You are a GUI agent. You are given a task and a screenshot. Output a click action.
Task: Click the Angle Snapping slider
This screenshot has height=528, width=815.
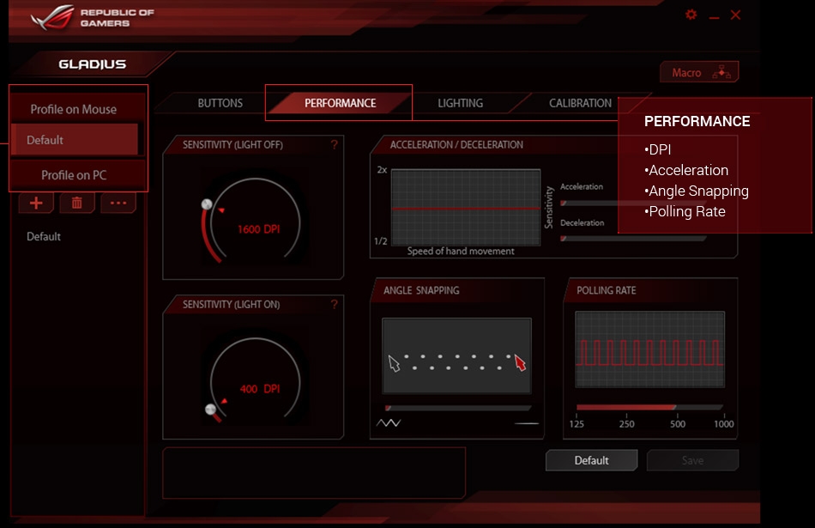tap(457, 408)
